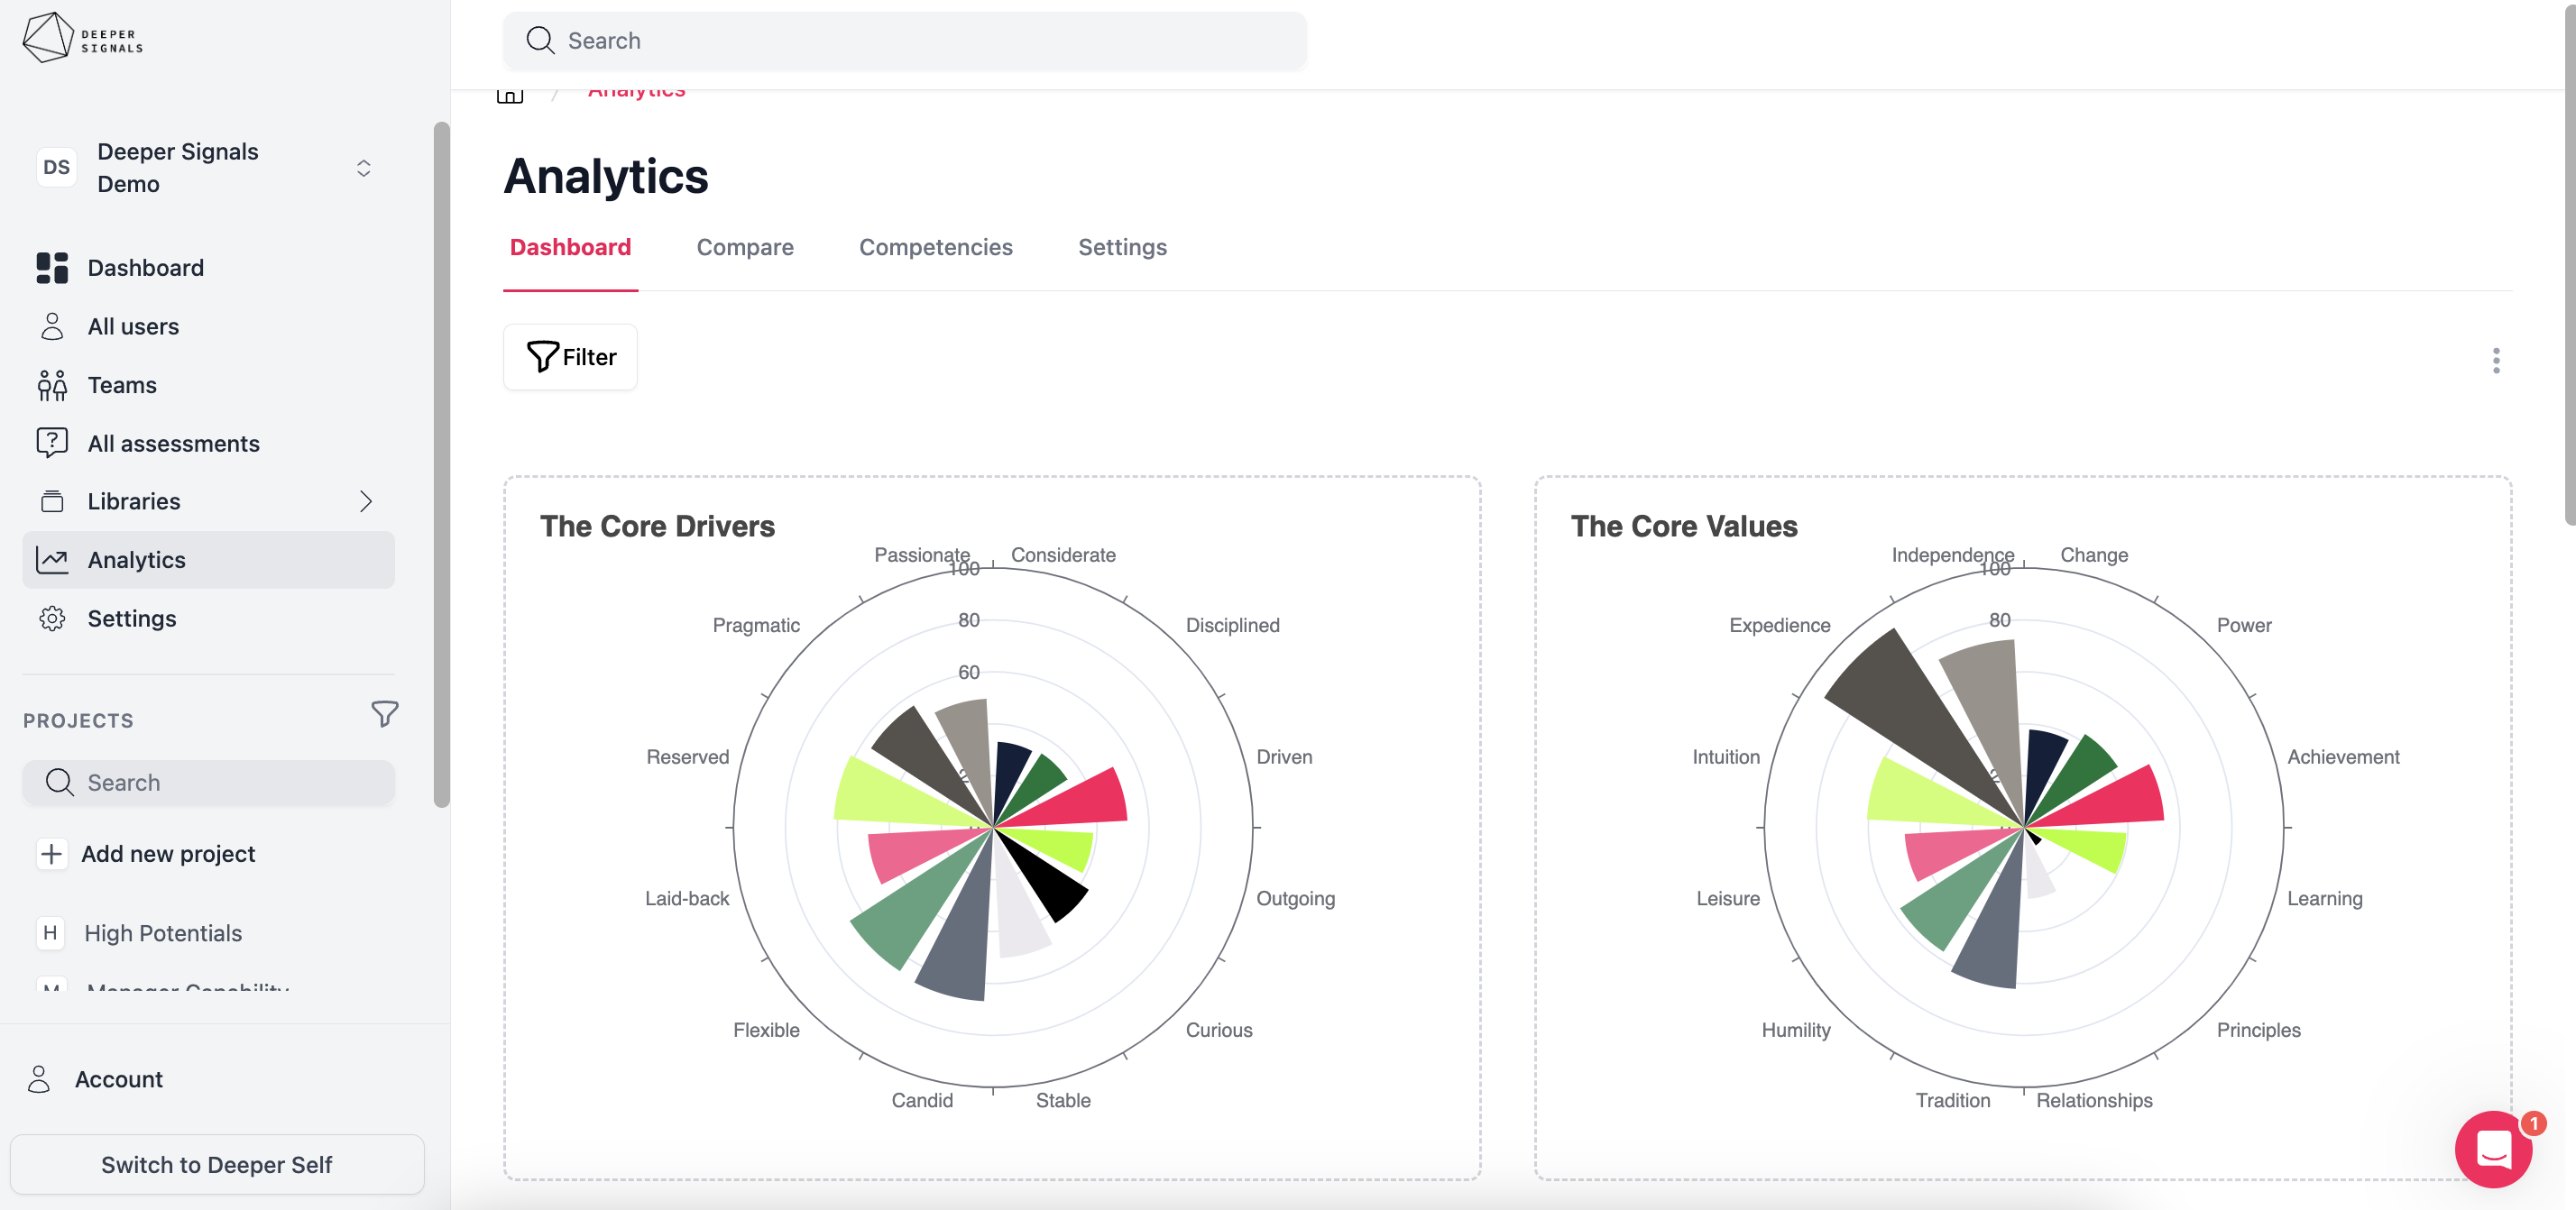Toggle the projects filter funnel icon

384,714
